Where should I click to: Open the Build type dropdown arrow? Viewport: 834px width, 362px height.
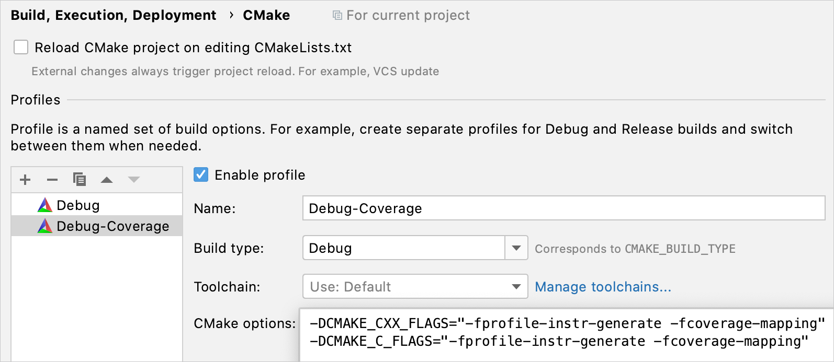[x=516, y=248]
